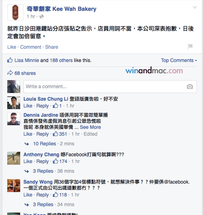Click thumbs-up count 118 on Sandy Wong's comment
Viewport: 203px width, 215px height.
(x=60, y=195)
